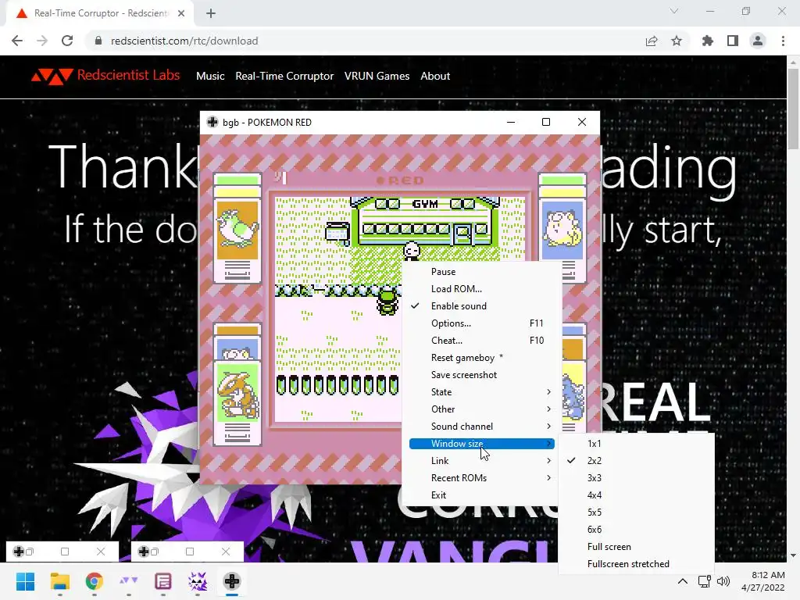
Task: Close the second minimized bgb window
Action: coord(226,552)
